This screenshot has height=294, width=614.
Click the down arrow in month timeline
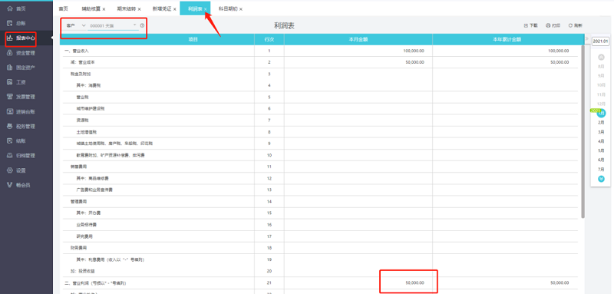click(601, 179)
